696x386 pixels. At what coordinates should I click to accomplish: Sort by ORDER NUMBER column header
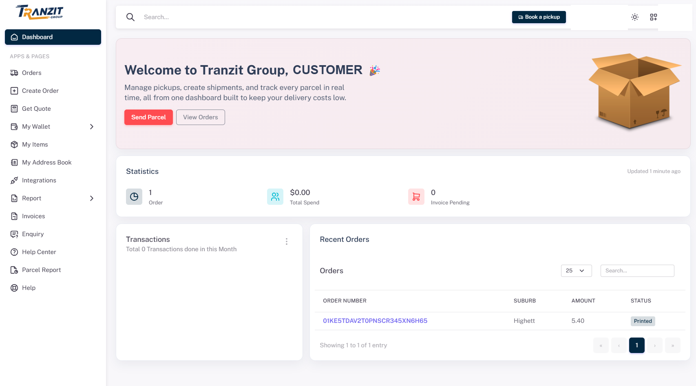(x=345, y=301)
